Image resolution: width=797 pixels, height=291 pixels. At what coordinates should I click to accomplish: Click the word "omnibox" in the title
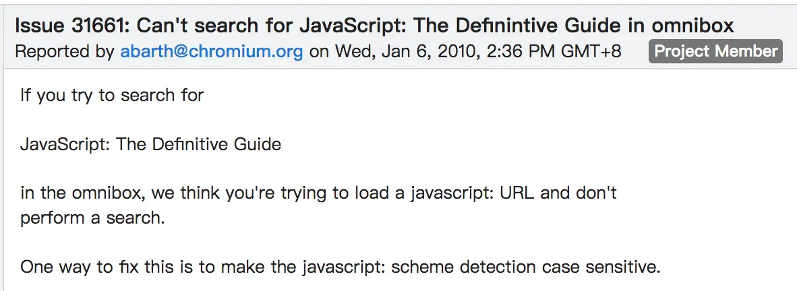pos(692,25)
